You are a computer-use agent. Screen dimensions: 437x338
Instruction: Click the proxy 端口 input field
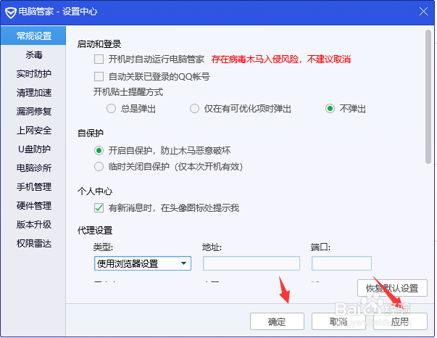(341, 263)
